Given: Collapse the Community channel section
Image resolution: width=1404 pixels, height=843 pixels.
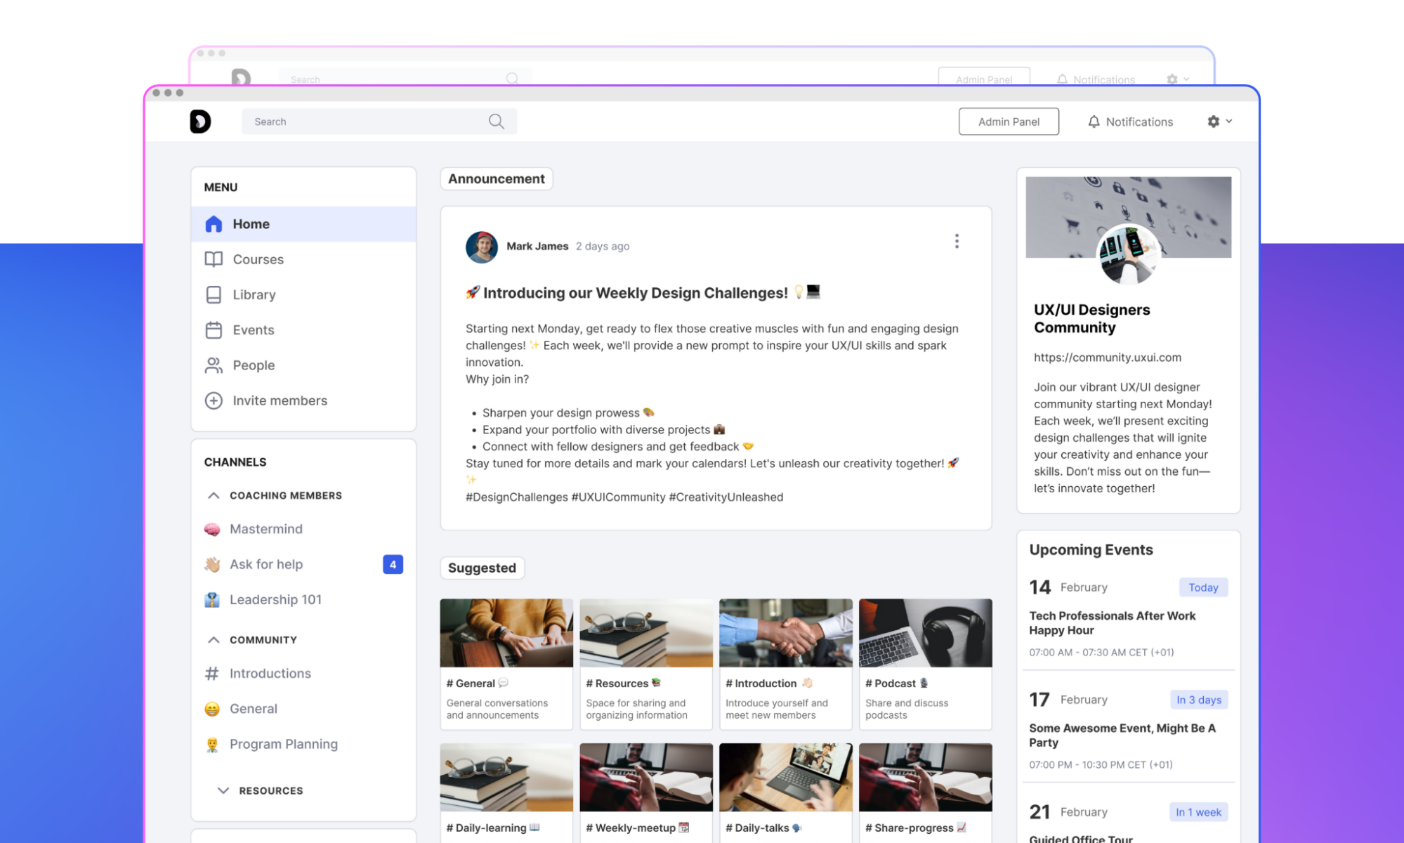Looking at the screenshot, I should [x=214, y=640].
